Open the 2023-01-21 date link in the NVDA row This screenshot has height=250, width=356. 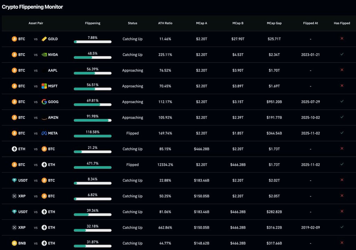[x=310, y=55]
